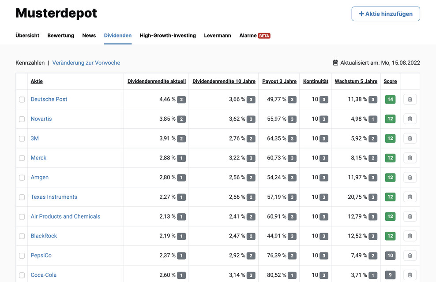The height and width of the screenshot is (282, 436).
Task: Select the Novartis row checkbox
Action: [22, 119]
